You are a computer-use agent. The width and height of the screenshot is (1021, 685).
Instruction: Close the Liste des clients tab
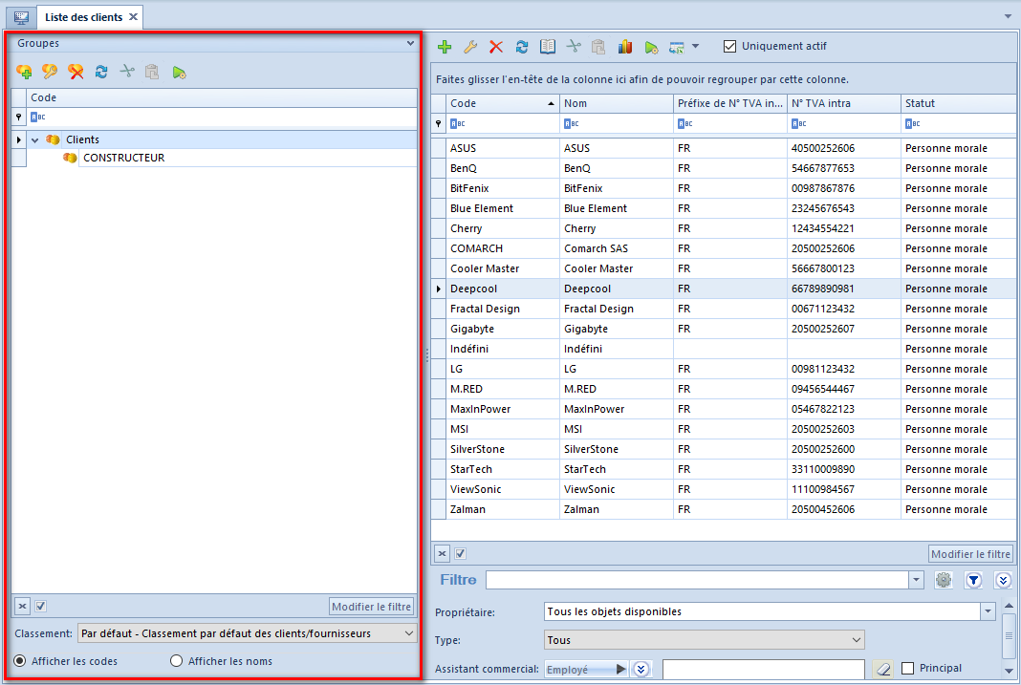coord(133,17)
